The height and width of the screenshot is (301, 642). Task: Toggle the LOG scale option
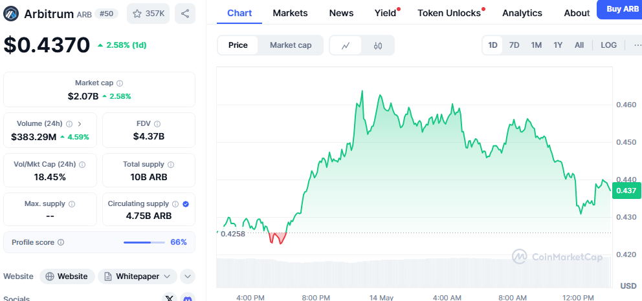coord(608,45)
